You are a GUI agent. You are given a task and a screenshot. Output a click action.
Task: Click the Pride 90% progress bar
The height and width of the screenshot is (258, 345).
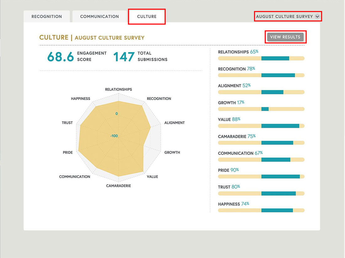tap(261, 176)
